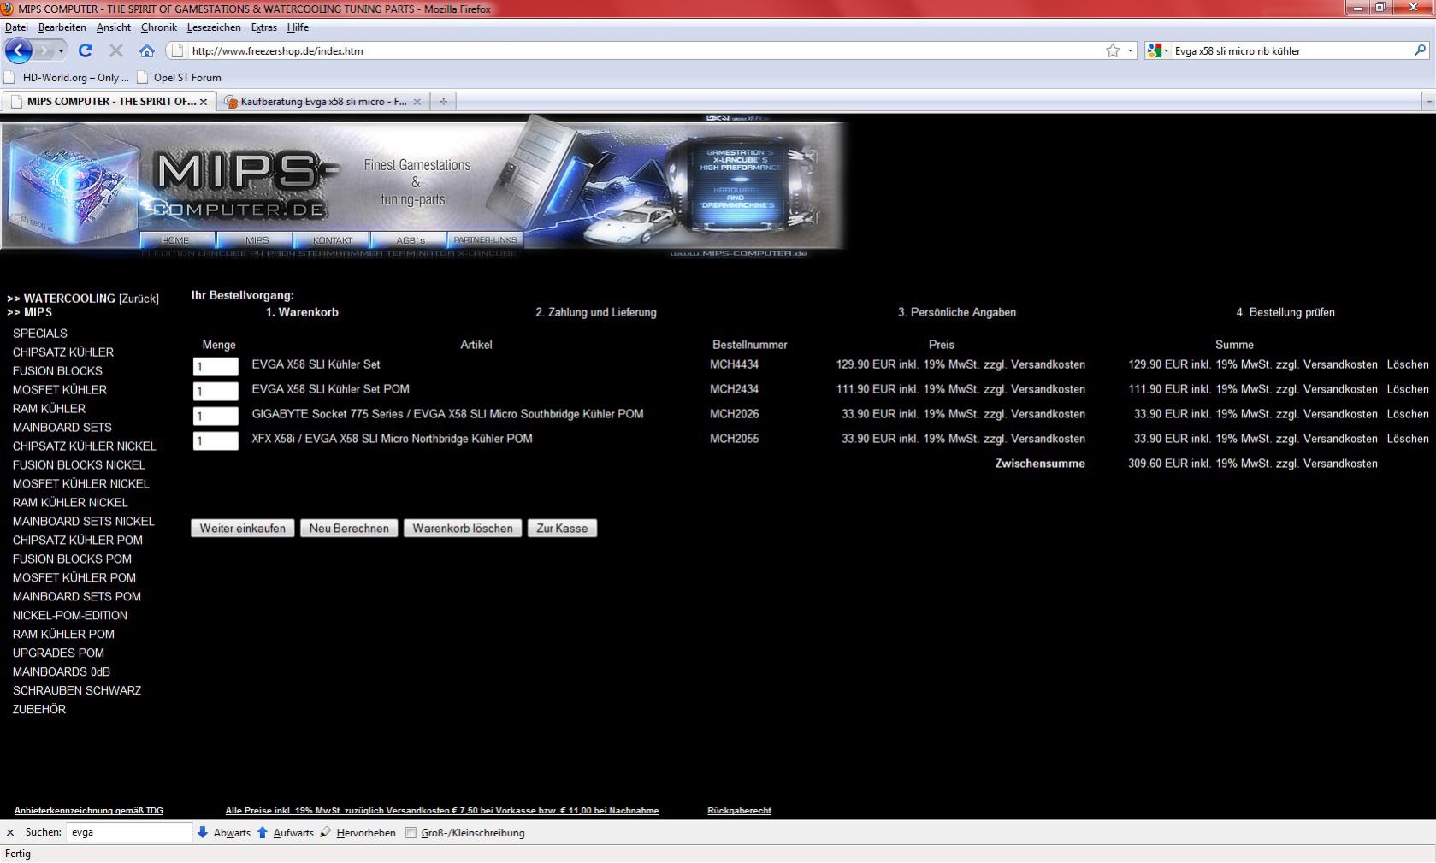The height and width of the screenshot is (863, 1436).
Task: Find previous with the Aufwärts arrow
Action: tap(285, 832)
